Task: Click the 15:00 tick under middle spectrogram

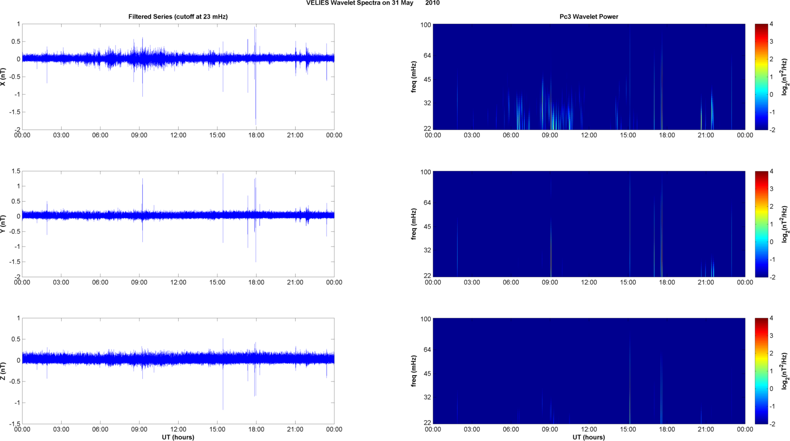Action: (628, 282)
